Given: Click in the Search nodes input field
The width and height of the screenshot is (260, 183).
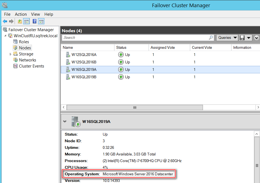Looking at the screenshot, I should 135,38.
